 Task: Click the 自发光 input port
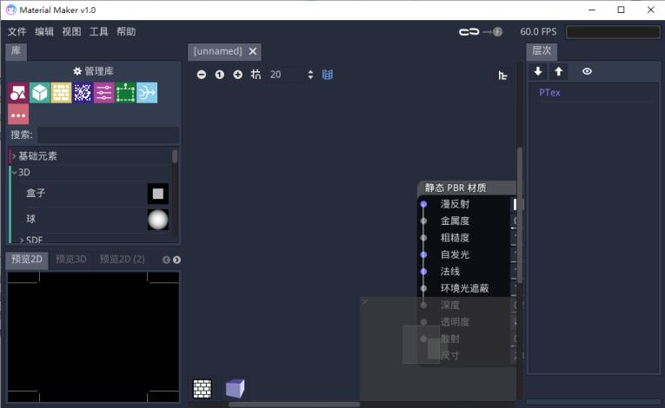pyautogui.click(x=423, y=254)
